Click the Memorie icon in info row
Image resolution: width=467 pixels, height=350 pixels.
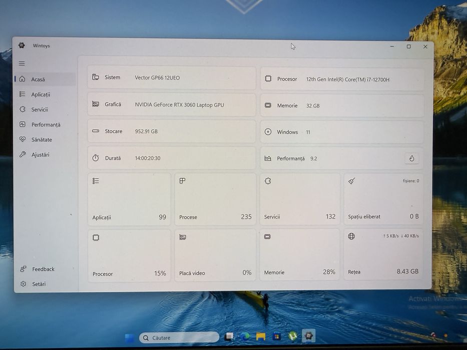coord(268,105)
